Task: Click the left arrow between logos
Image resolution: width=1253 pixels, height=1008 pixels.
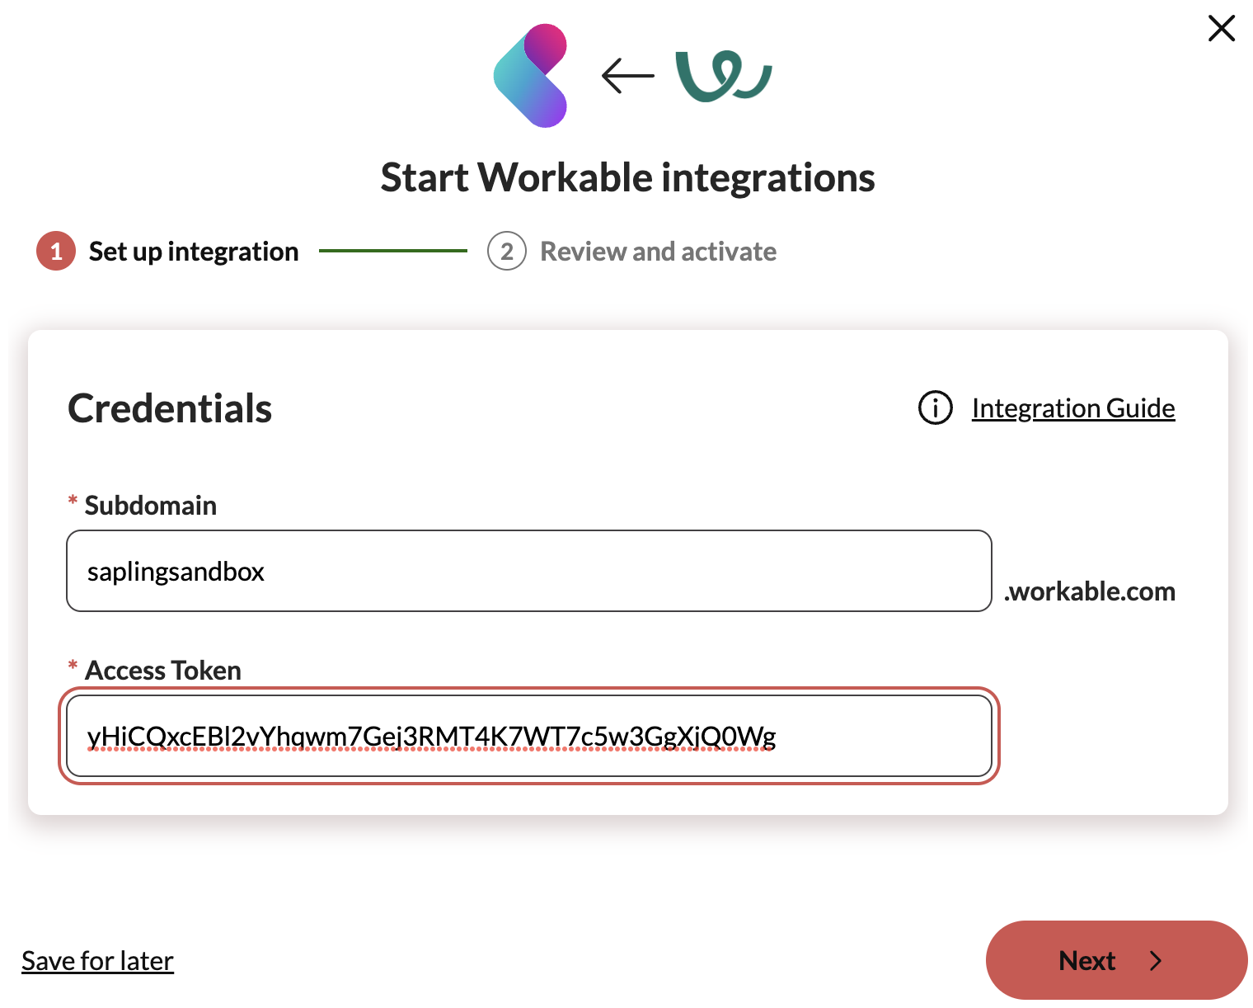Action: pyautogui.click(x=627, y=76)
